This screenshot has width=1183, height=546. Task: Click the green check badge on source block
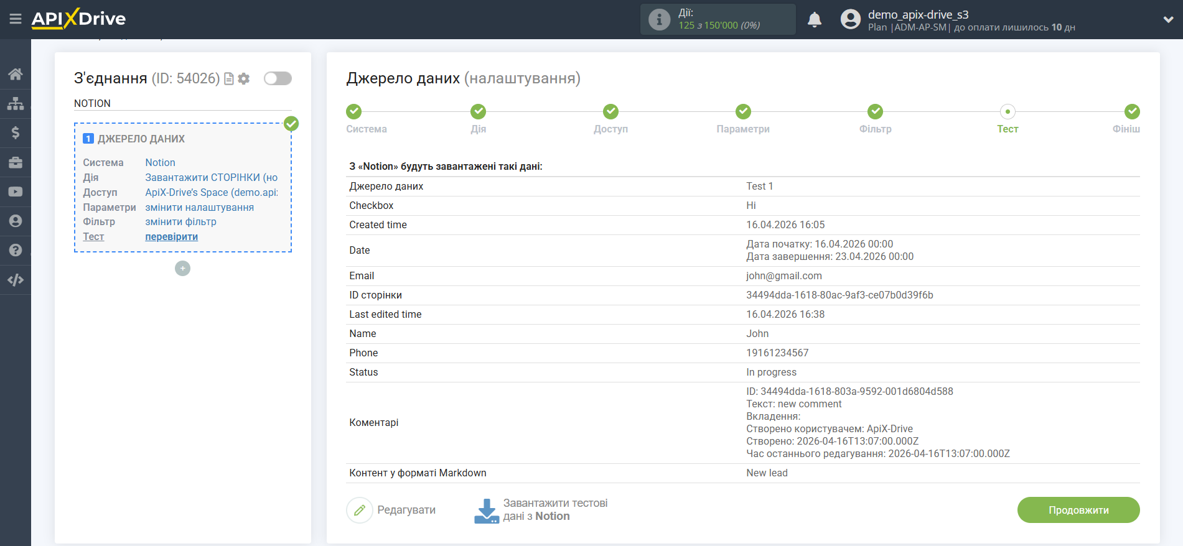[291, 123]
